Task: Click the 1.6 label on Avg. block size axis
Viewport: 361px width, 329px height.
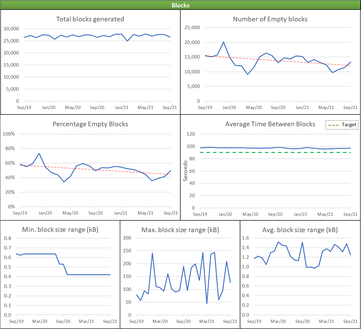Action: [245, 238]
